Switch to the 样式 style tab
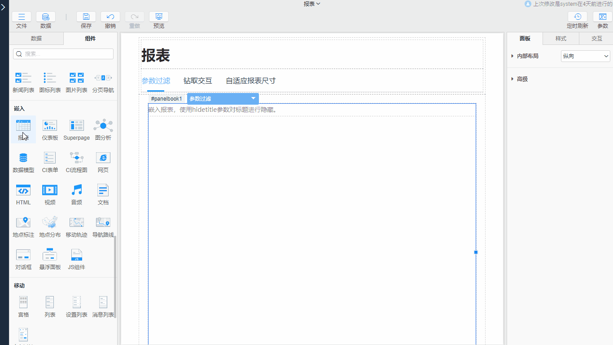 [561, 39]
